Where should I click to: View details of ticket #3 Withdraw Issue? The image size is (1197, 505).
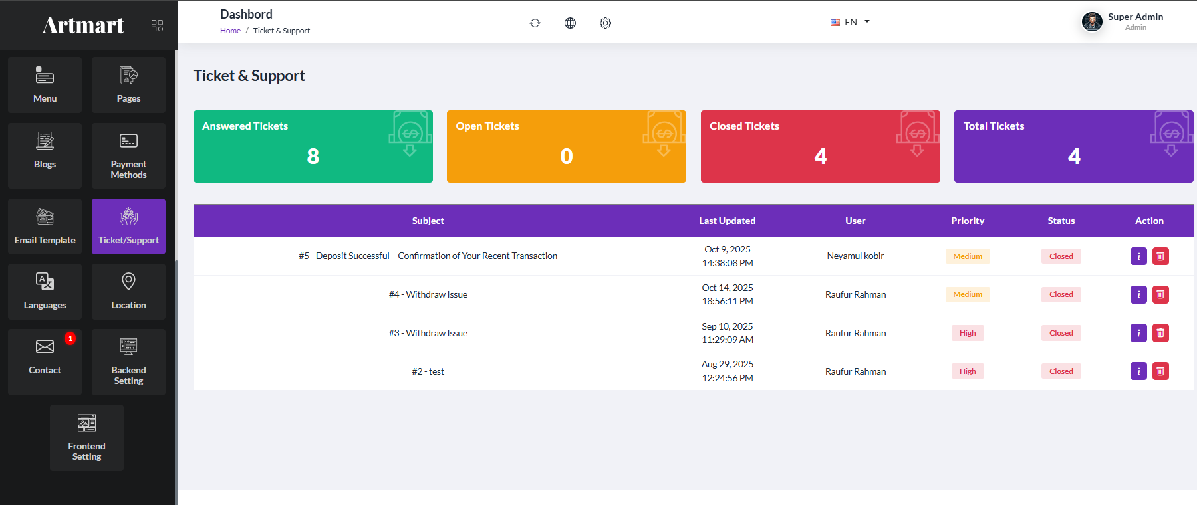1138,333
